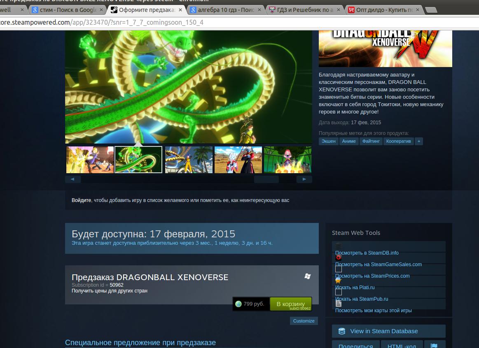Click the right arrow of the screenshot strip
The image size is (479, 348).
(304, 179)
